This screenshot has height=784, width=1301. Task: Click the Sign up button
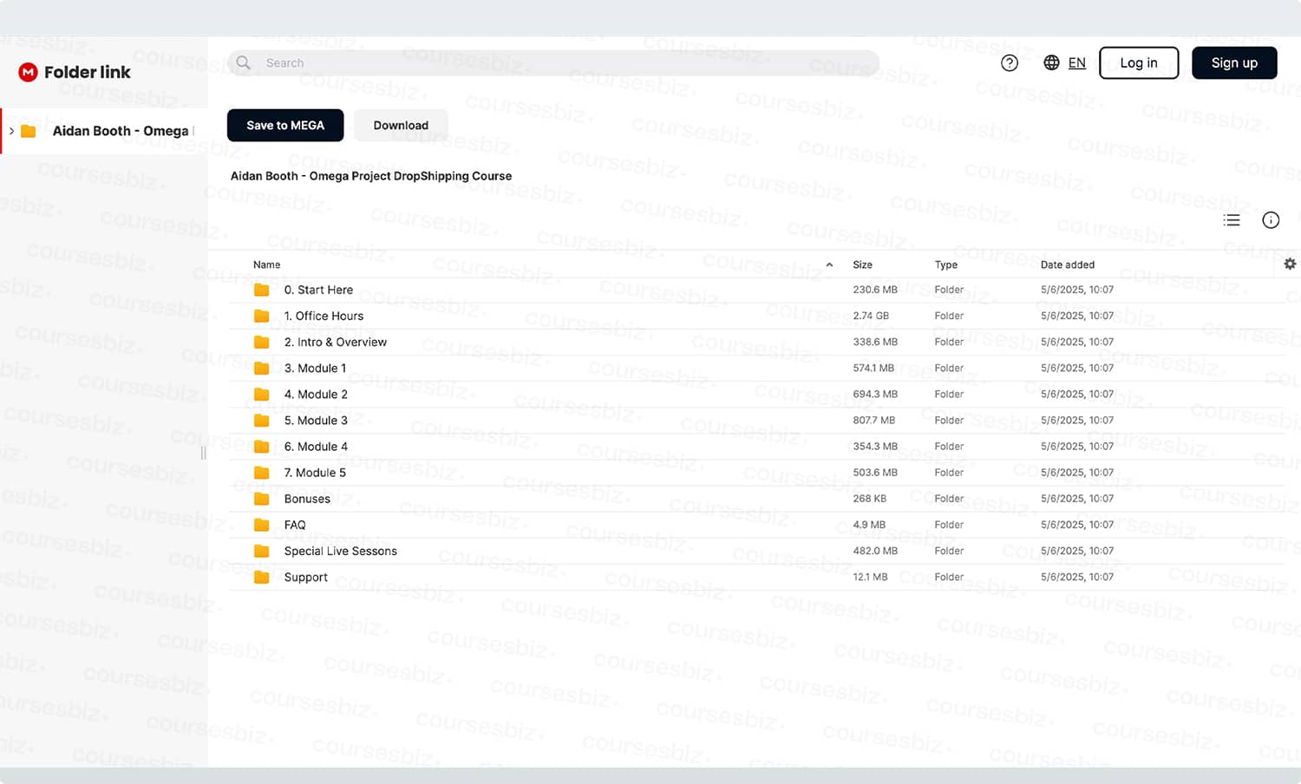pos(1234,62)
